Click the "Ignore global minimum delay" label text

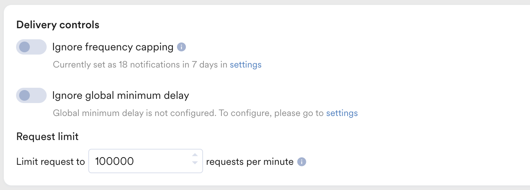120,95
